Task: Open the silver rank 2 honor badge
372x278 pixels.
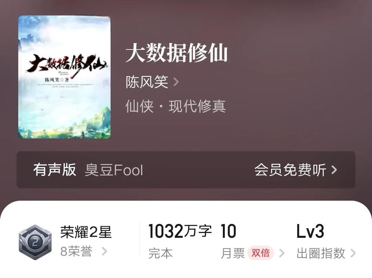Action: tap(35, 242)
